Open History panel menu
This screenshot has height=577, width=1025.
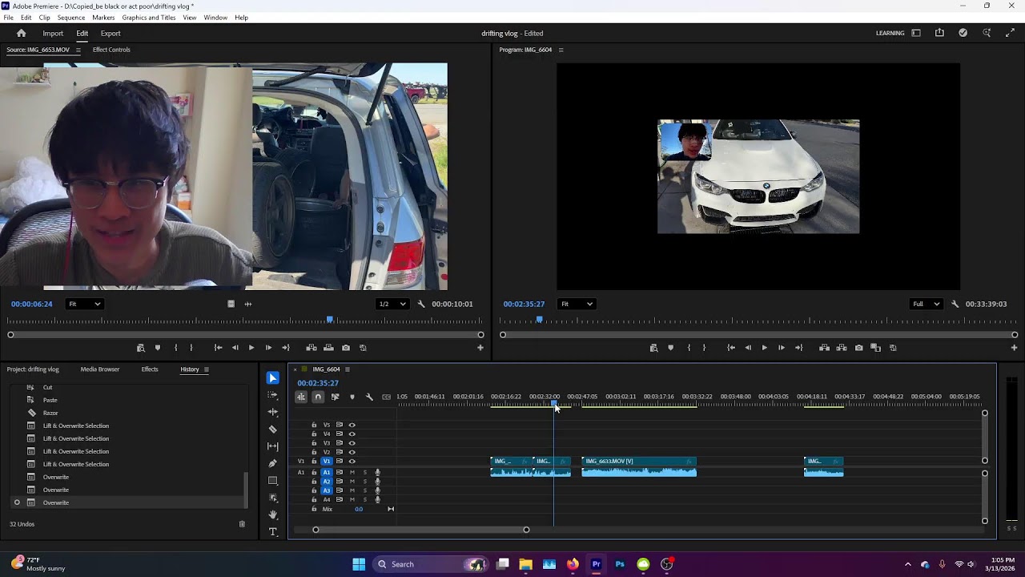pyautogui.click(x=206, y=369)
